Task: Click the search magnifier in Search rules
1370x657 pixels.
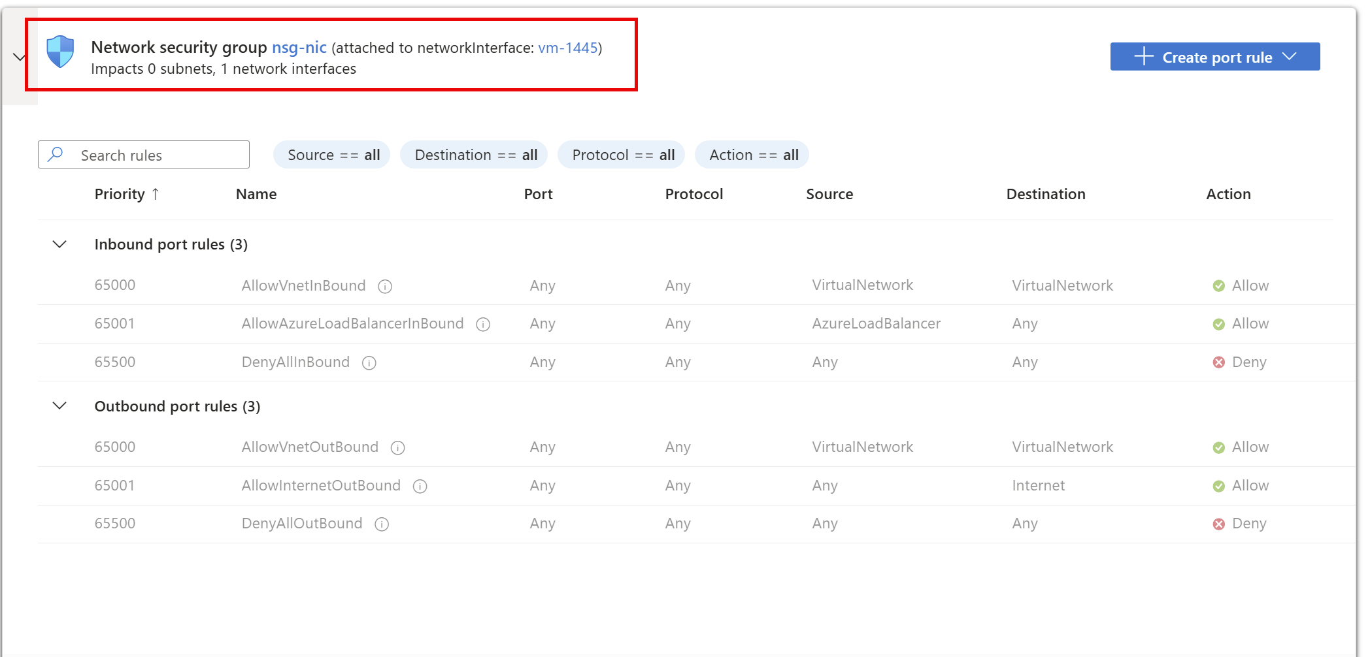Action: pos(56,155)
